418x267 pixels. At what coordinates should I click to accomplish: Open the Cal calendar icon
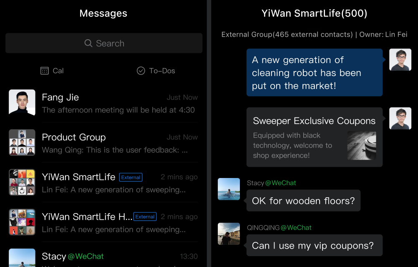45,71
